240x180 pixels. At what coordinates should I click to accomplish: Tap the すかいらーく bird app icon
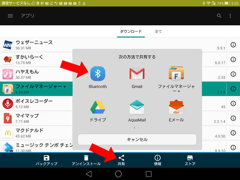tap(8, 59)
